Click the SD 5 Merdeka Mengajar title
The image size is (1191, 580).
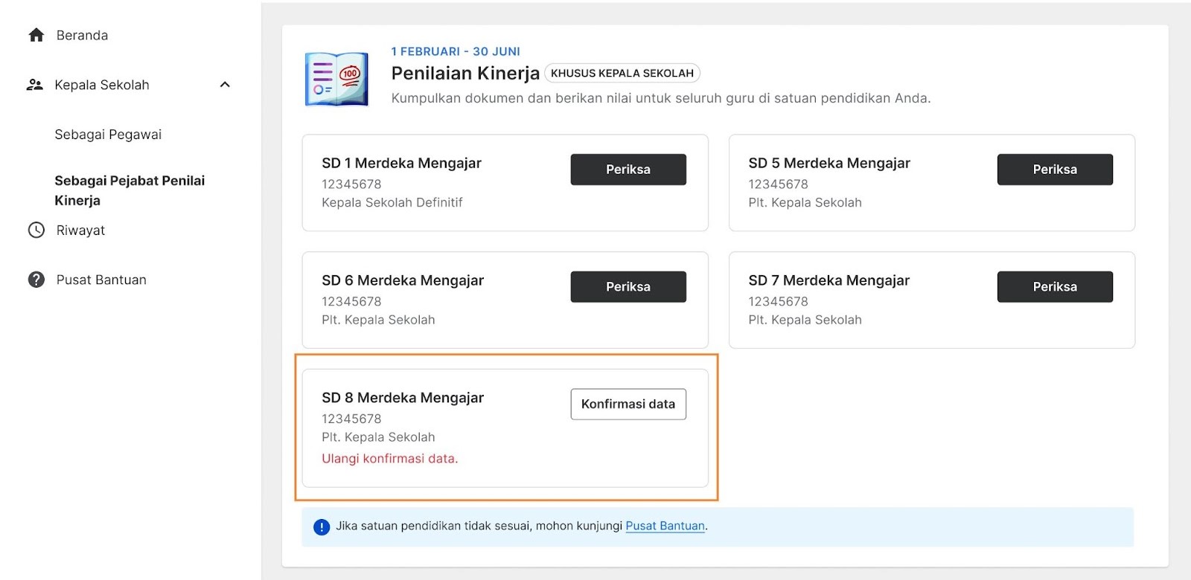pos(829,163)
